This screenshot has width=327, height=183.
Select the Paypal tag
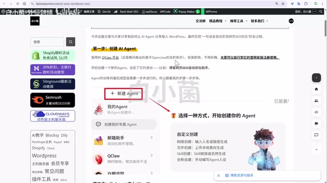pos(58,142)
